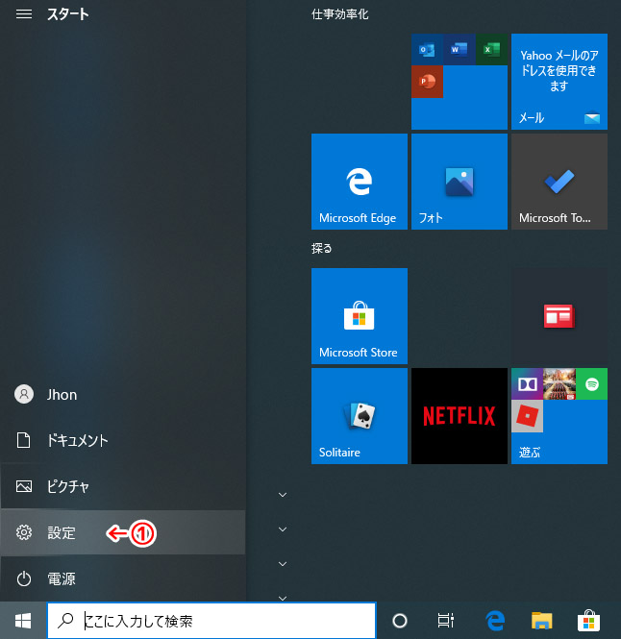Image resolution: width=621 pixels, height=639 pixels.
Task: Open the Solitaire tile
Action: [x=360, y=416]
